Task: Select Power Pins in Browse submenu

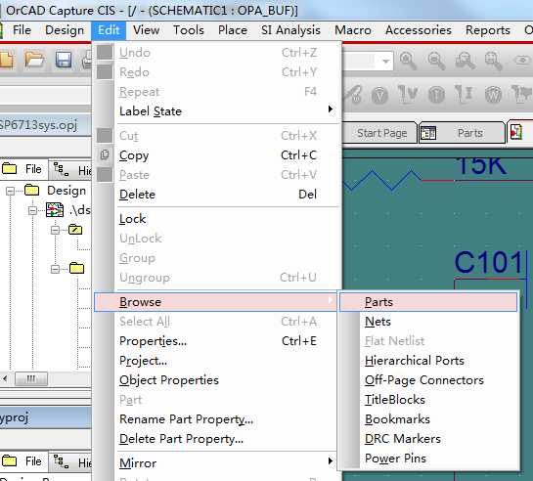Action: tap(428, 459)
